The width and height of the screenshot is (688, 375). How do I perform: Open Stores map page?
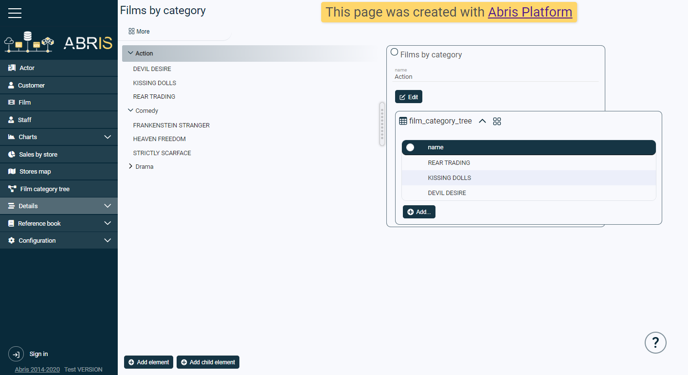59,172
